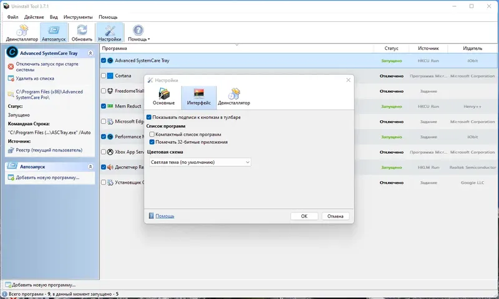Click the Автозапуск panel header icon

[12, 166]
